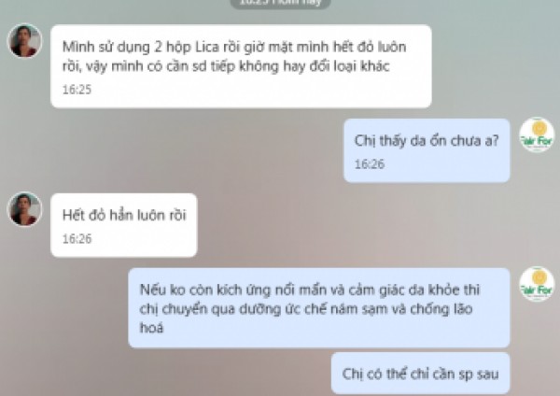Click the word "Lica" in the first message

point(207,47)
